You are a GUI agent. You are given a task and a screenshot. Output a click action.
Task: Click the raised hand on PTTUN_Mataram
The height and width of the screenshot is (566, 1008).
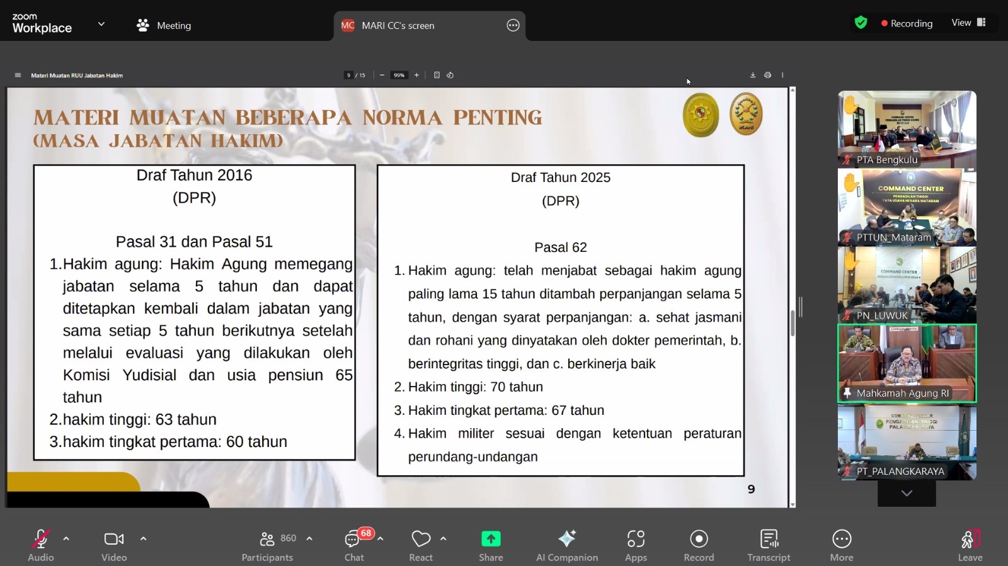pos(851,183)
